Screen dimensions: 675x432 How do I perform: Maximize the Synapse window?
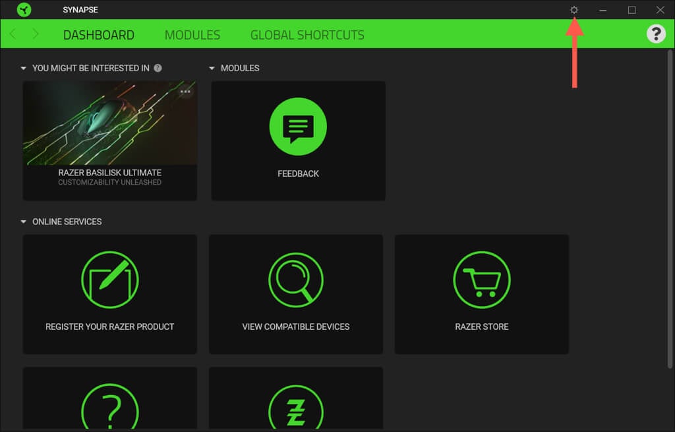coord(631,10)
